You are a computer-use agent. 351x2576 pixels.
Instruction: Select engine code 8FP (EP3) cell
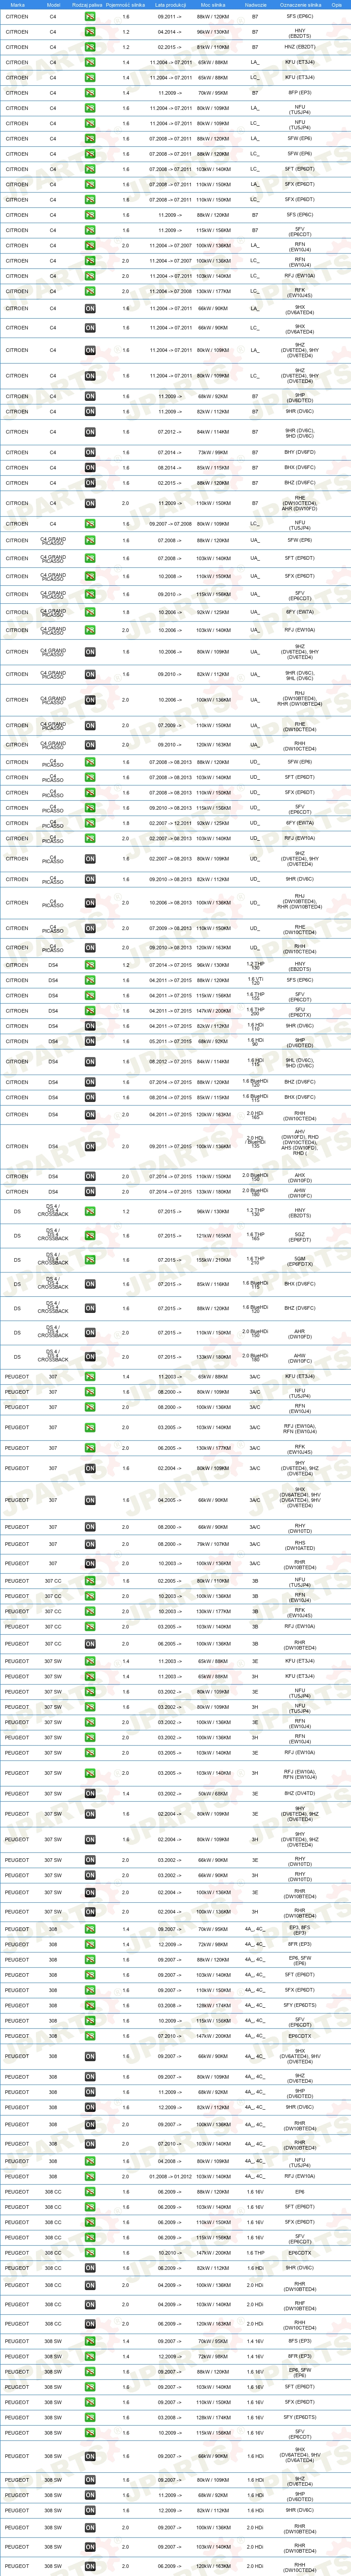pyautogui.click(x=299, y=93)
